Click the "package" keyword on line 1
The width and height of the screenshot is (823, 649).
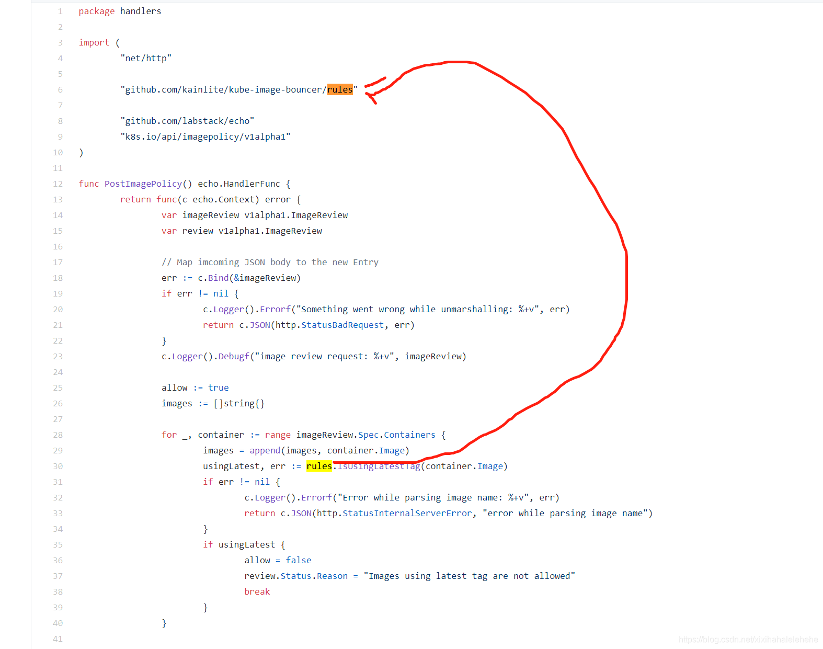tap(97, 11)
